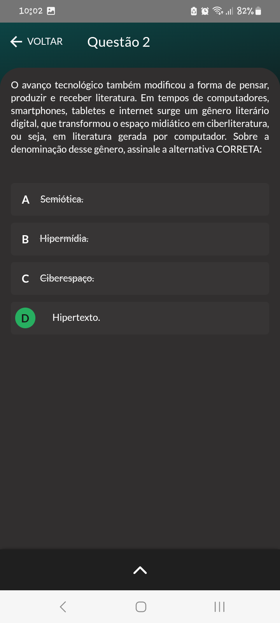280x623 pixels.
Task: Open the Android recent apps icon
Action: [x=219, y=607]
